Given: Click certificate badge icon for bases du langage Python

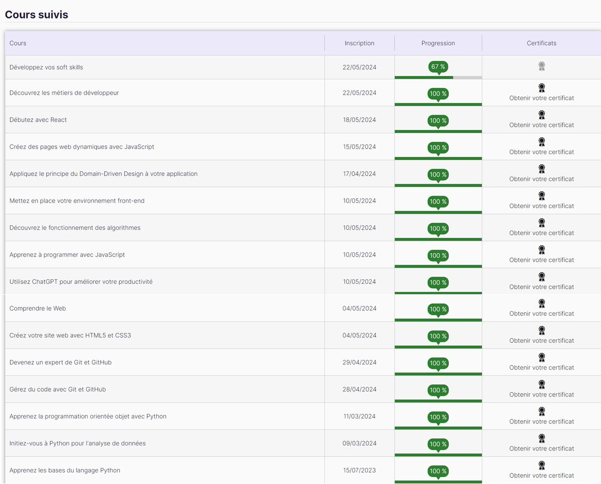Looking at the screenshot, I should click(541, 466).
